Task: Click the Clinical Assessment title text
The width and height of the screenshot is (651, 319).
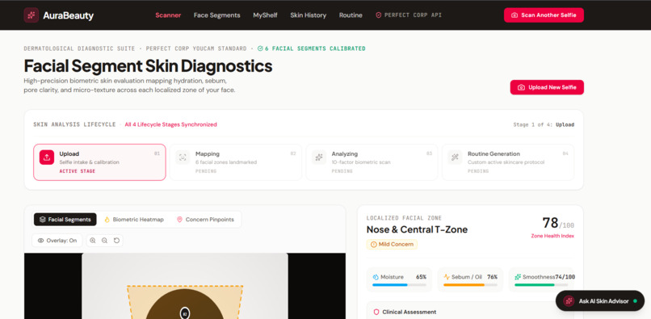Action: click(x=409, y=312)
